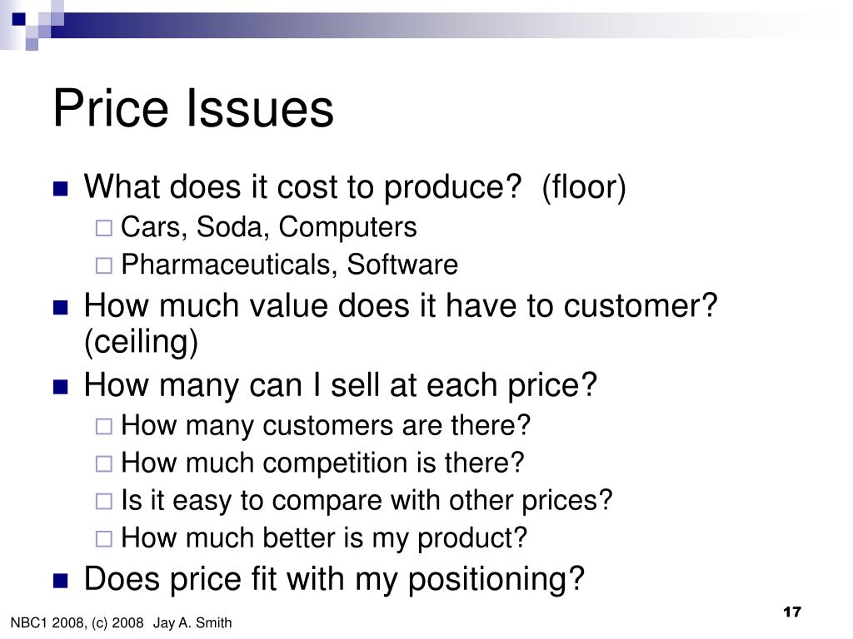The width and height of the screenshot is (853, 639).
Task: Select the text 'What does it cost to produce?'
Action: [302, 187]
